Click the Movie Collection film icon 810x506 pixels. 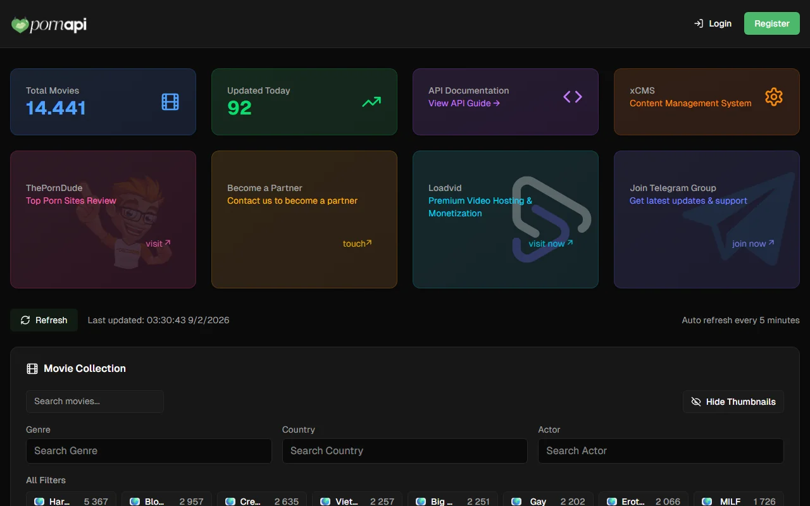[32, 369]
